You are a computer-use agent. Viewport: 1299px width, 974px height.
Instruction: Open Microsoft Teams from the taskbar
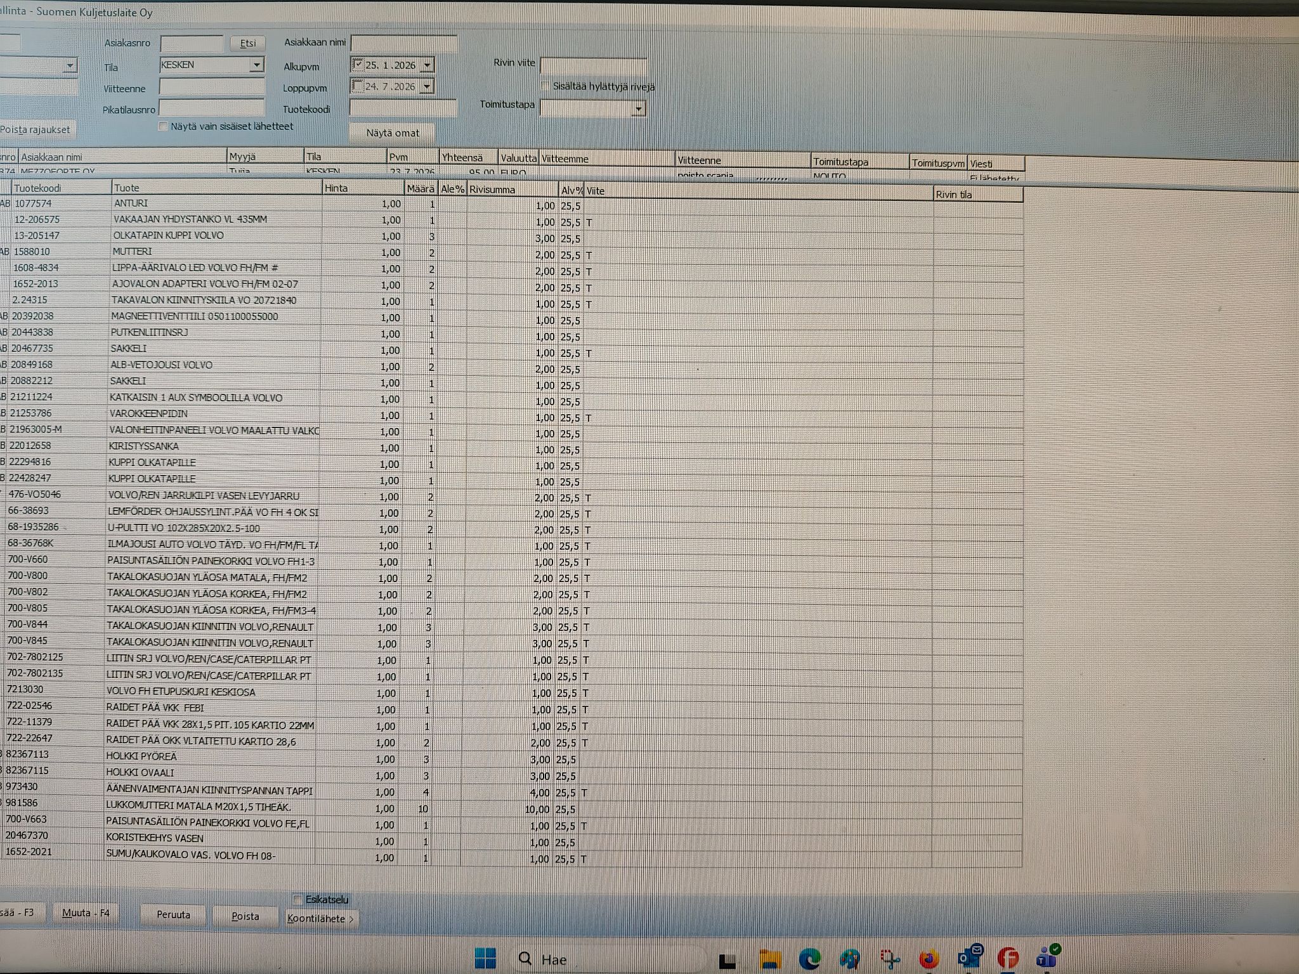click(1048, 956)
